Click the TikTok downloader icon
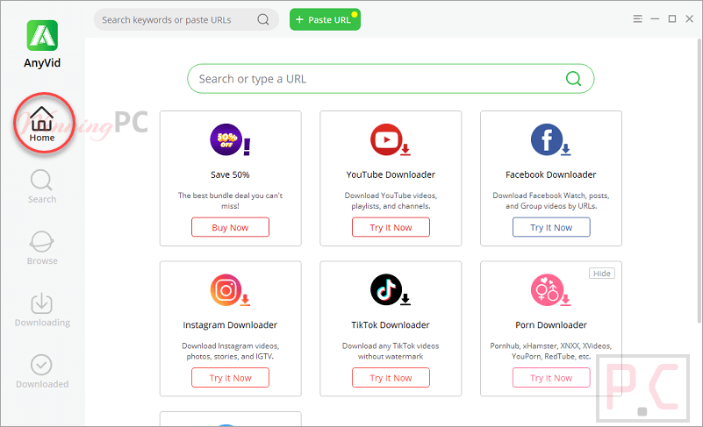The height and width of the screenshot is (427, 703). point(391,290)
